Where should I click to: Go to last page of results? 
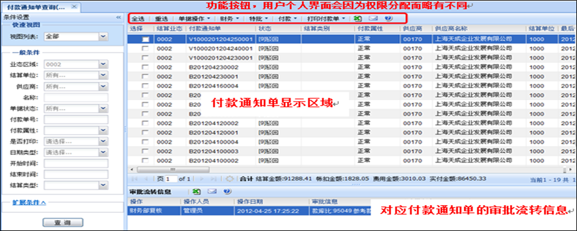pyautogui.click(x=213, y=179)
